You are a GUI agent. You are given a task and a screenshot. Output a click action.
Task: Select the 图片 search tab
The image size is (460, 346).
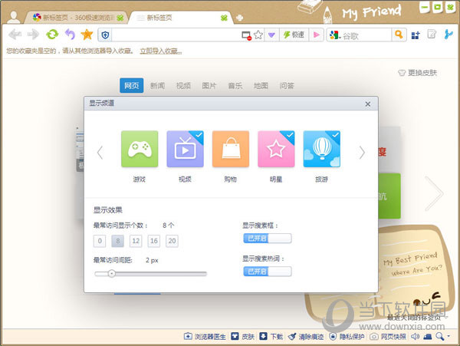tap(209, 86)
